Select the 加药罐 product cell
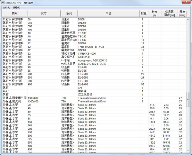The width and height of the screenshot is (192, 155). tap(82, 91)
